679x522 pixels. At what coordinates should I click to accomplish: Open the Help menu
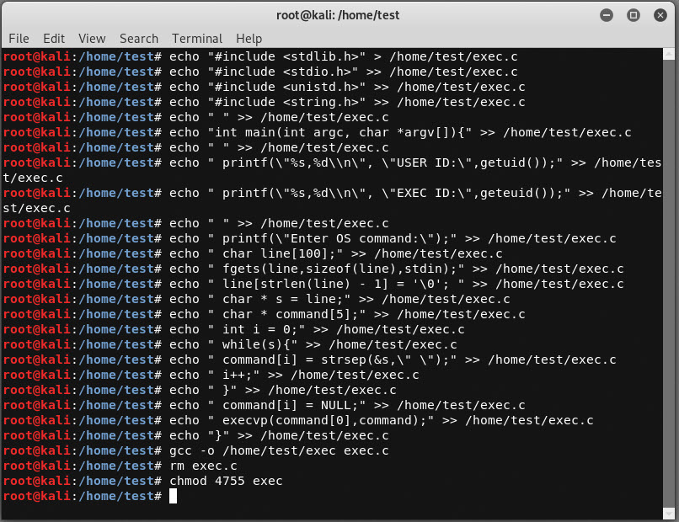(x=249, y=39)
